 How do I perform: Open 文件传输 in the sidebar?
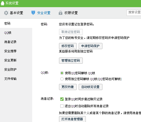coord(16,79)
